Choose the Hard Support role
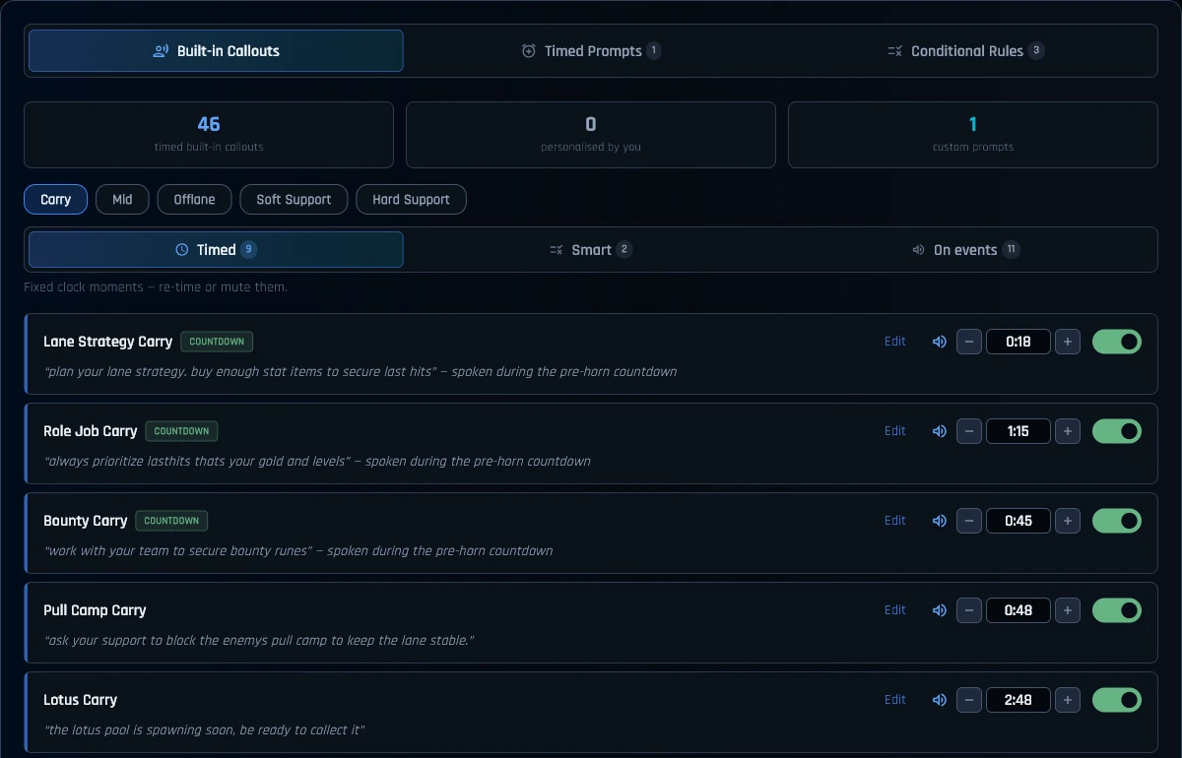This screenshot has width=1182, height=758. [411, 199]
